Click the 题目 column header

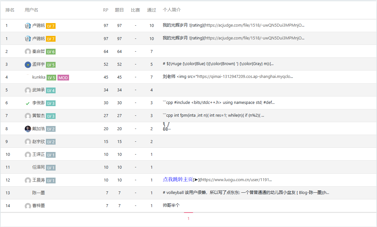pyautogui.click(x=119, y=10)
